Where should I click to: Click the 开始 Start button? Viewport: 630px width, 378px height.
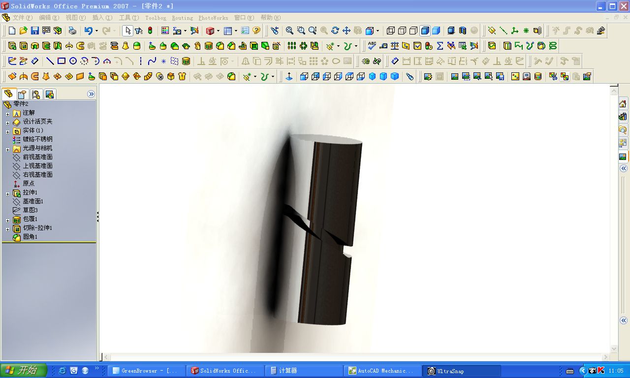pos(24,371)
